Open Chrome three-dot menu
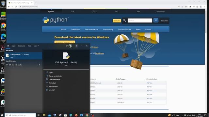The height and width of the screenshot is (117, 209). pyautogui.click(x=204, y=6)
